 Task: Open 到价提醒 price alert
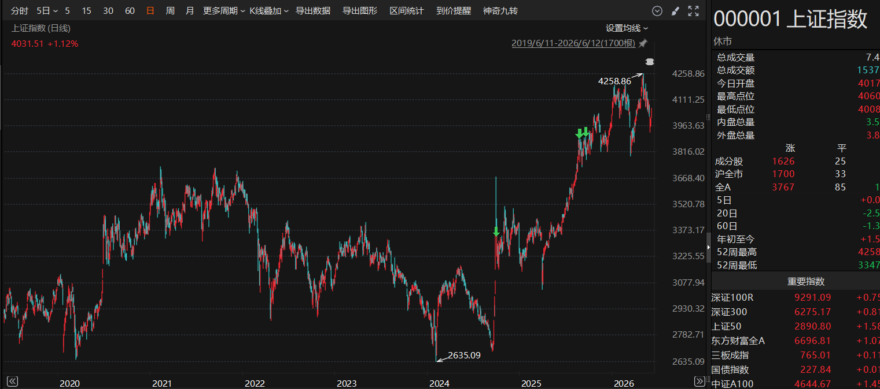(x=454, y=11)
